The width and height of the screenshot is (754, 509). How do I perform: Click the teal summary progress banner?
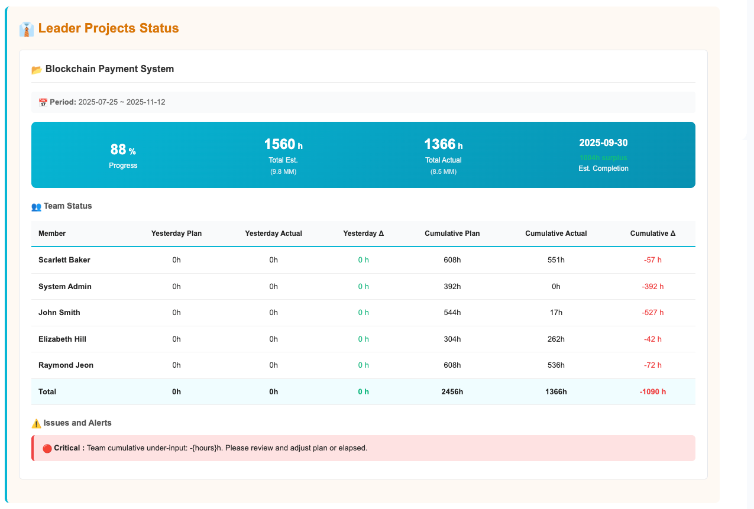[363, 154]
